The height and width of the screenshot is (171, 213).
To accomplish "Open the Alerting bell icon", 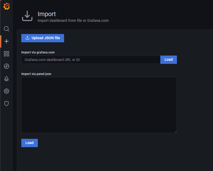I will coord(6,79).
